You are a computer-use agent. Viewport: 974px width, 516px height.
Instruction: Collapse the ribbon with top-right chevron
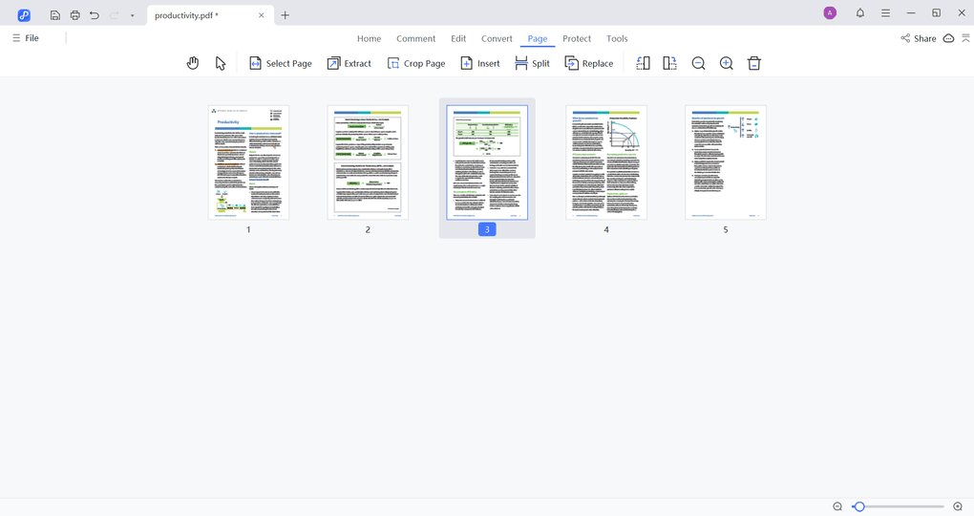click(x=965, y=38)
